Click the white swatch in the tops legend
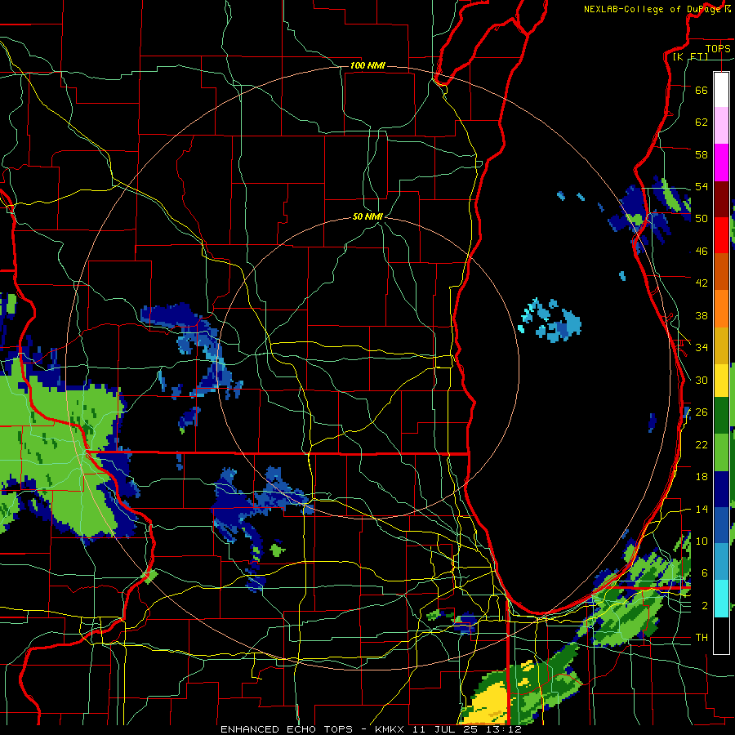This screenshot has width=735, height=735. [x=721, y=90]
